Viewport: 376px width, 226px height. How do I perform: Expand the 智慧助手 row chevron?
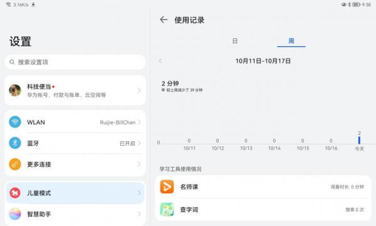139,214
